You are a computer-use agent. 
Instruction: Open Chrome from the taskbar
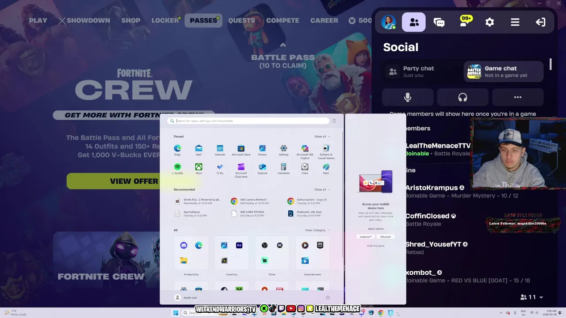coord(381,313)
